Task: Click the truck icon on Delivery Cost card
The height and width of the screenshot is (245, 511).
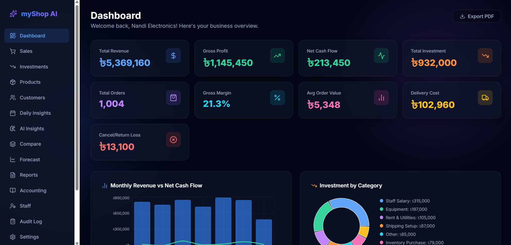Action: coord(485,98)
